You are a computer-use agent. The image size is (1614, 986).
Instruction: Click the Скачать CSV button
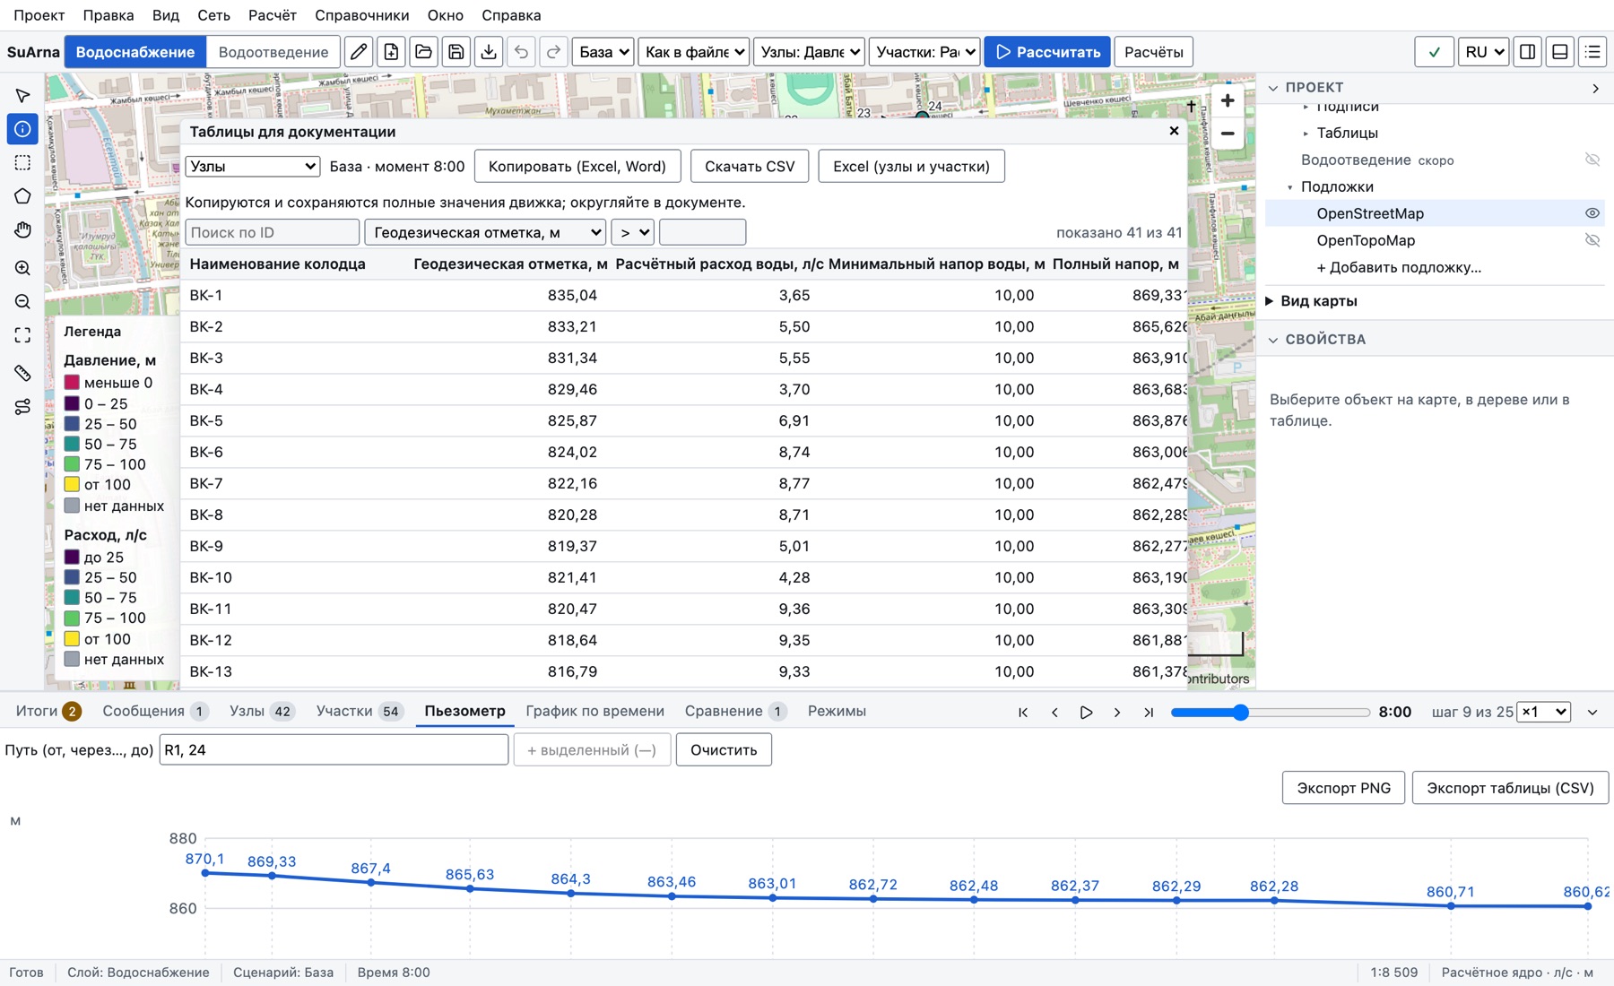click(x=750, y=166)
